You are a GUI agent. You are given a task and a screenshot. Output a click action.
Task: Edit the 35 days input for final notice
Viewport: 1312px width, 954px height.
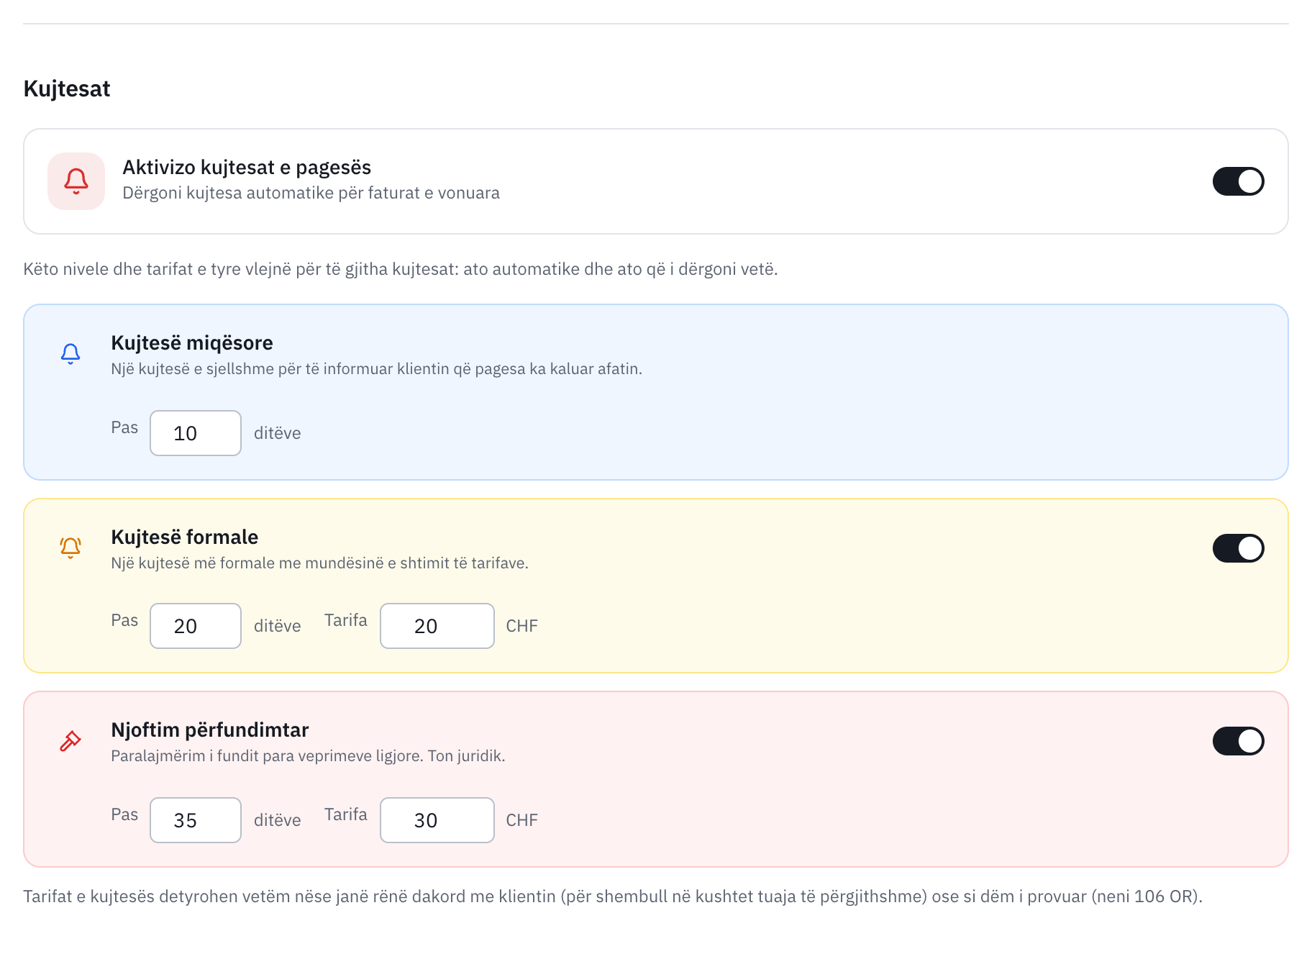pyautogui.click(x=196, y=820)
